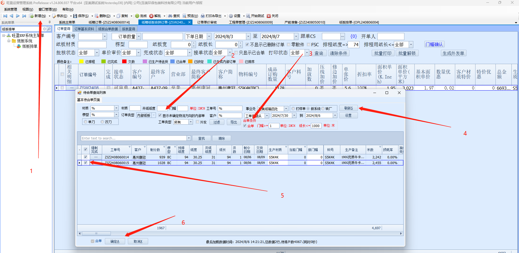
Task: Open 窗口管理(W) menu
Action: pos(48,9)
